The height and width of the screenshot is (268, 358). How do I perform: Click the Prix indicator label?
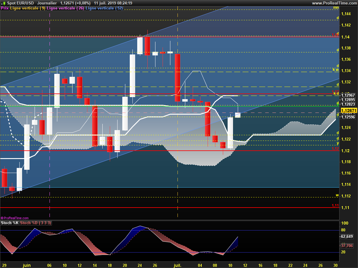point(5,8)
